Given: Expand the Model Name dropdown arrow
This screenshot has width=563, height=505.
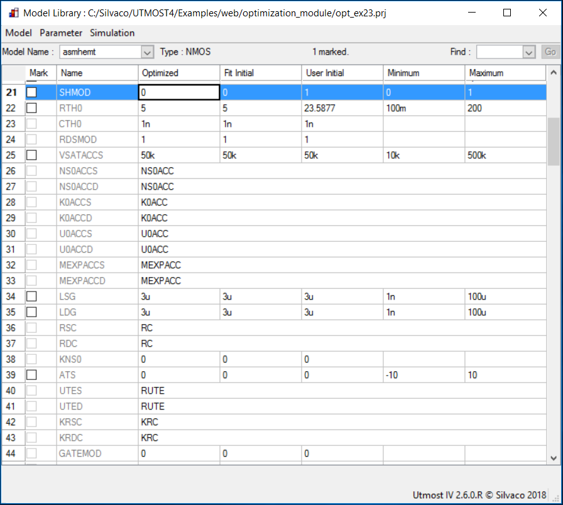Looking at the screenshot, I should 147,52.
